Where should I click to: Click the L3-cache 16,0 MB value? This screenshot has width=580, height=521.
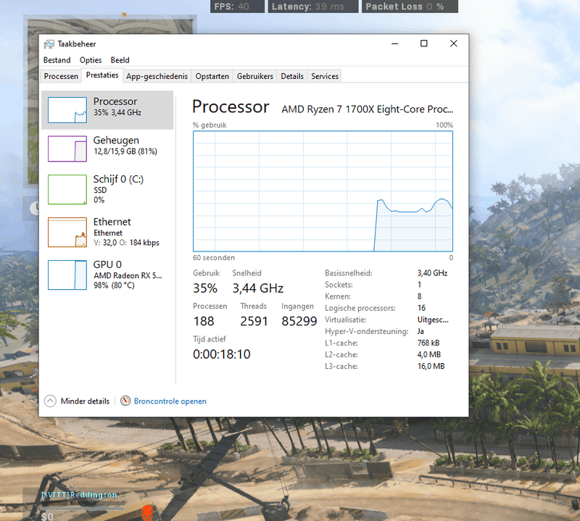tap(431, 367)
